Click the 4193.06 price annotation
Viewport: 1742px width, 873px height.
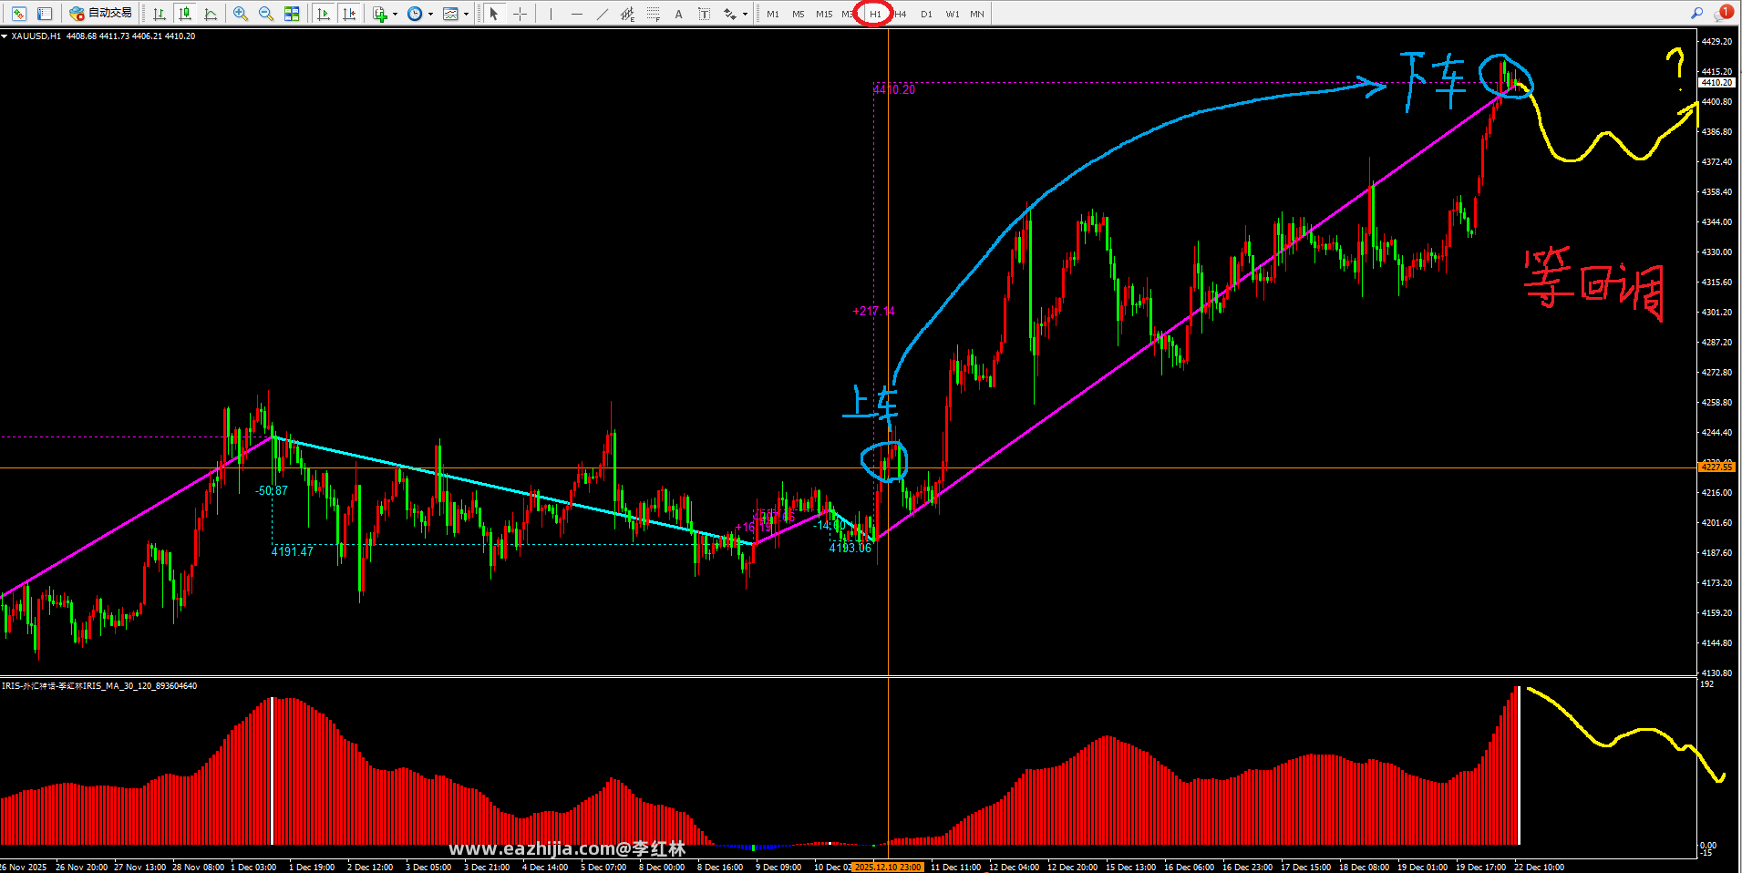tap(850, 548)
